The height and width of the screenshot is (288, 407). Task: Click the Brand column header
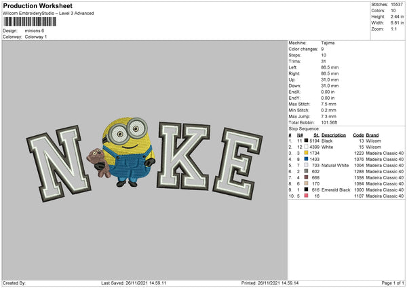tap(374, 134)
